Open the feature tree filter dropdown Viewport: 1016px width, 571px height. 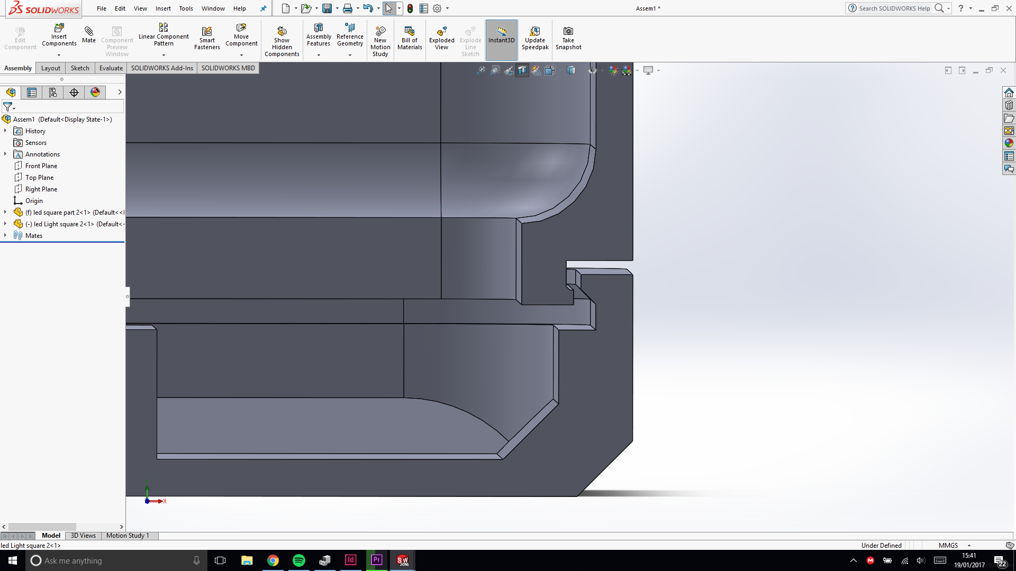point(9,107)
